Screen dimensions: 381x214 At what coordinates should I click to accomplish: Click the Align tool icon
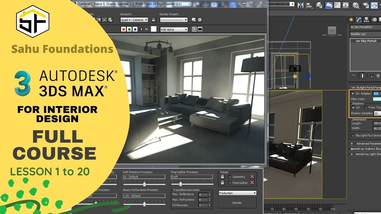pyautogui.click(x=310, y=5)
